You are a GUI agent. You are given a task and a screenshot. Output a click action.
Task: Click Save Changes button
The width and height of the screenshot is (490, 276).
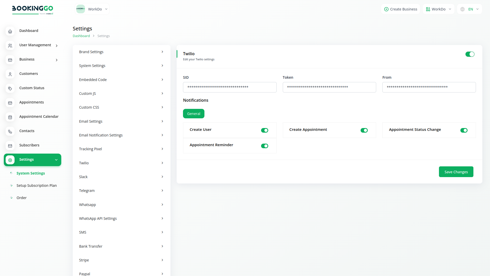click(456, 172)
